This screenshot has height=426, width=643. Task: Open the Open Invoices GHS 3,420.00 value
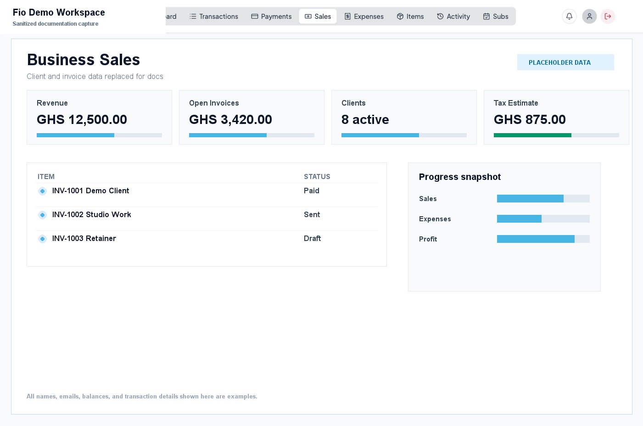point(230,119)
